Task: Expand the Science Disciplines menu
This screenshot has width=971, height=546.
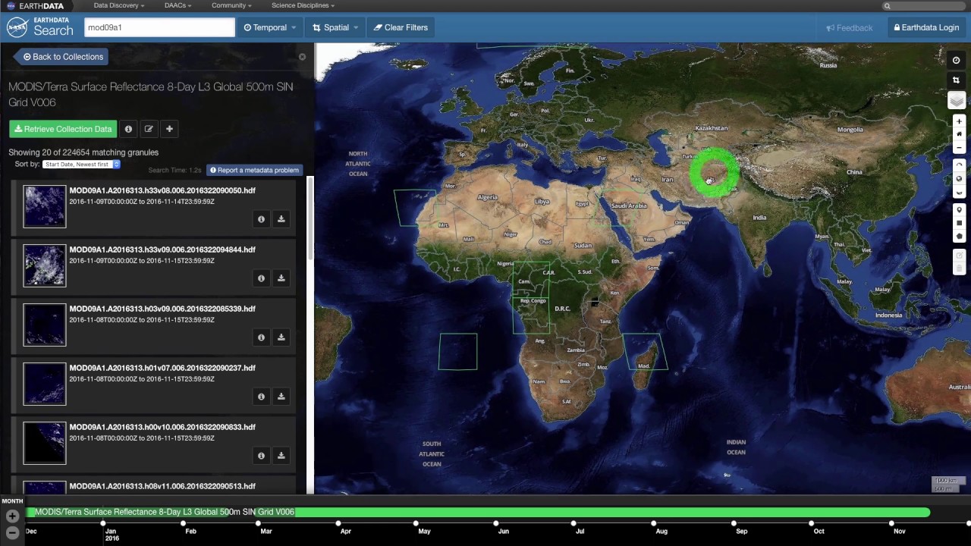Action: 303,6
